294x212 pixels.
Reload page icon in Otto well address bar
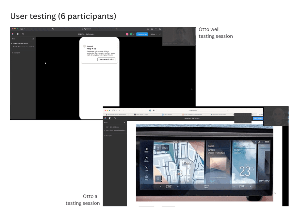[116, 29]
